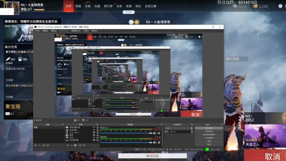Click 启动虚拟摄像机 button

tap(209, 135)
